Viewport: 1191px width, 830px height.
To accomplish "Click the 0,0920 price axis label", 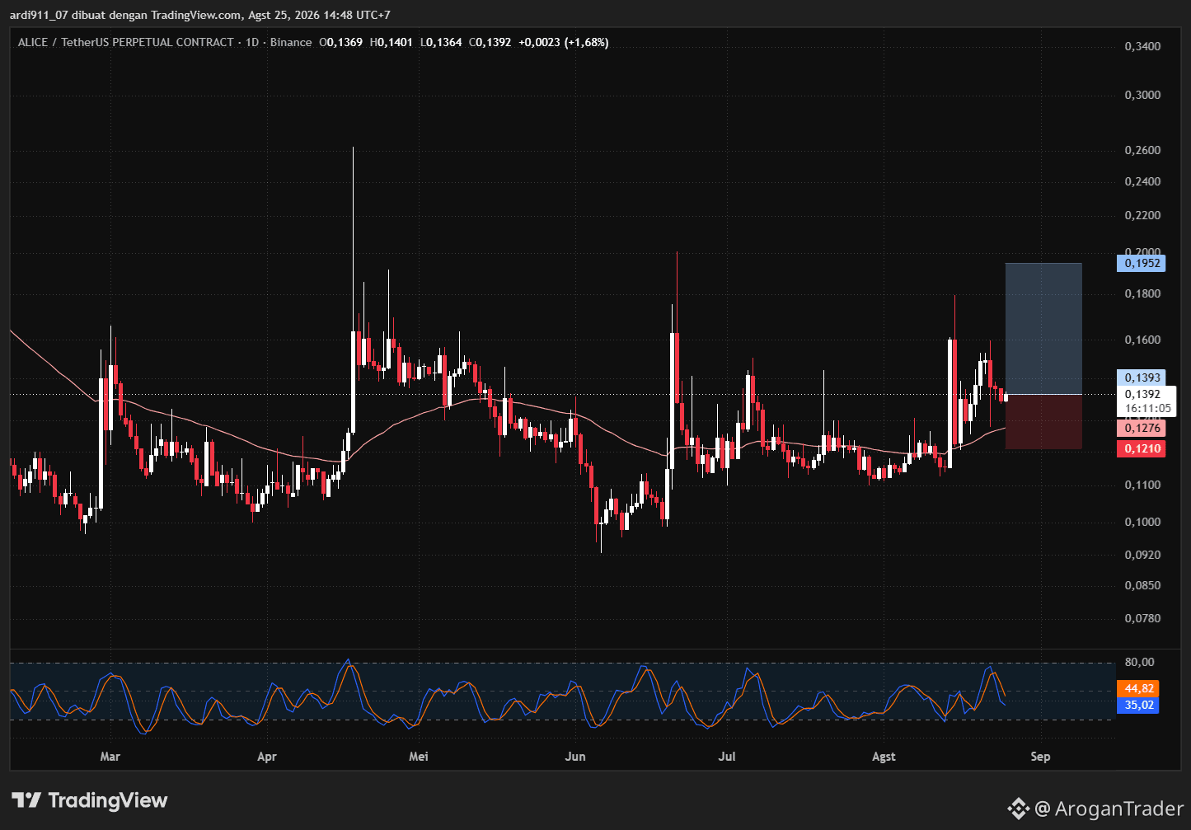I will pyautogui.click(x=1142, y=555).
